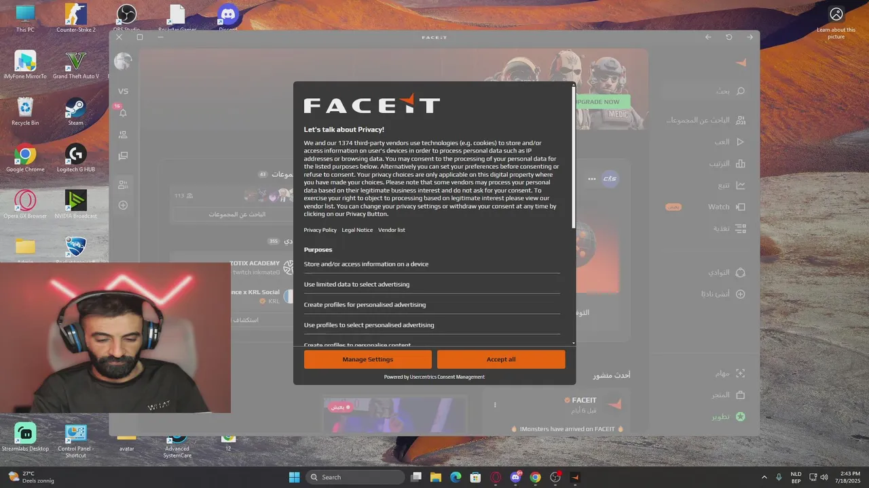Open the friends icon in left rail
Image resolution: width=869 pixels, height=488 pixels.
123,135
